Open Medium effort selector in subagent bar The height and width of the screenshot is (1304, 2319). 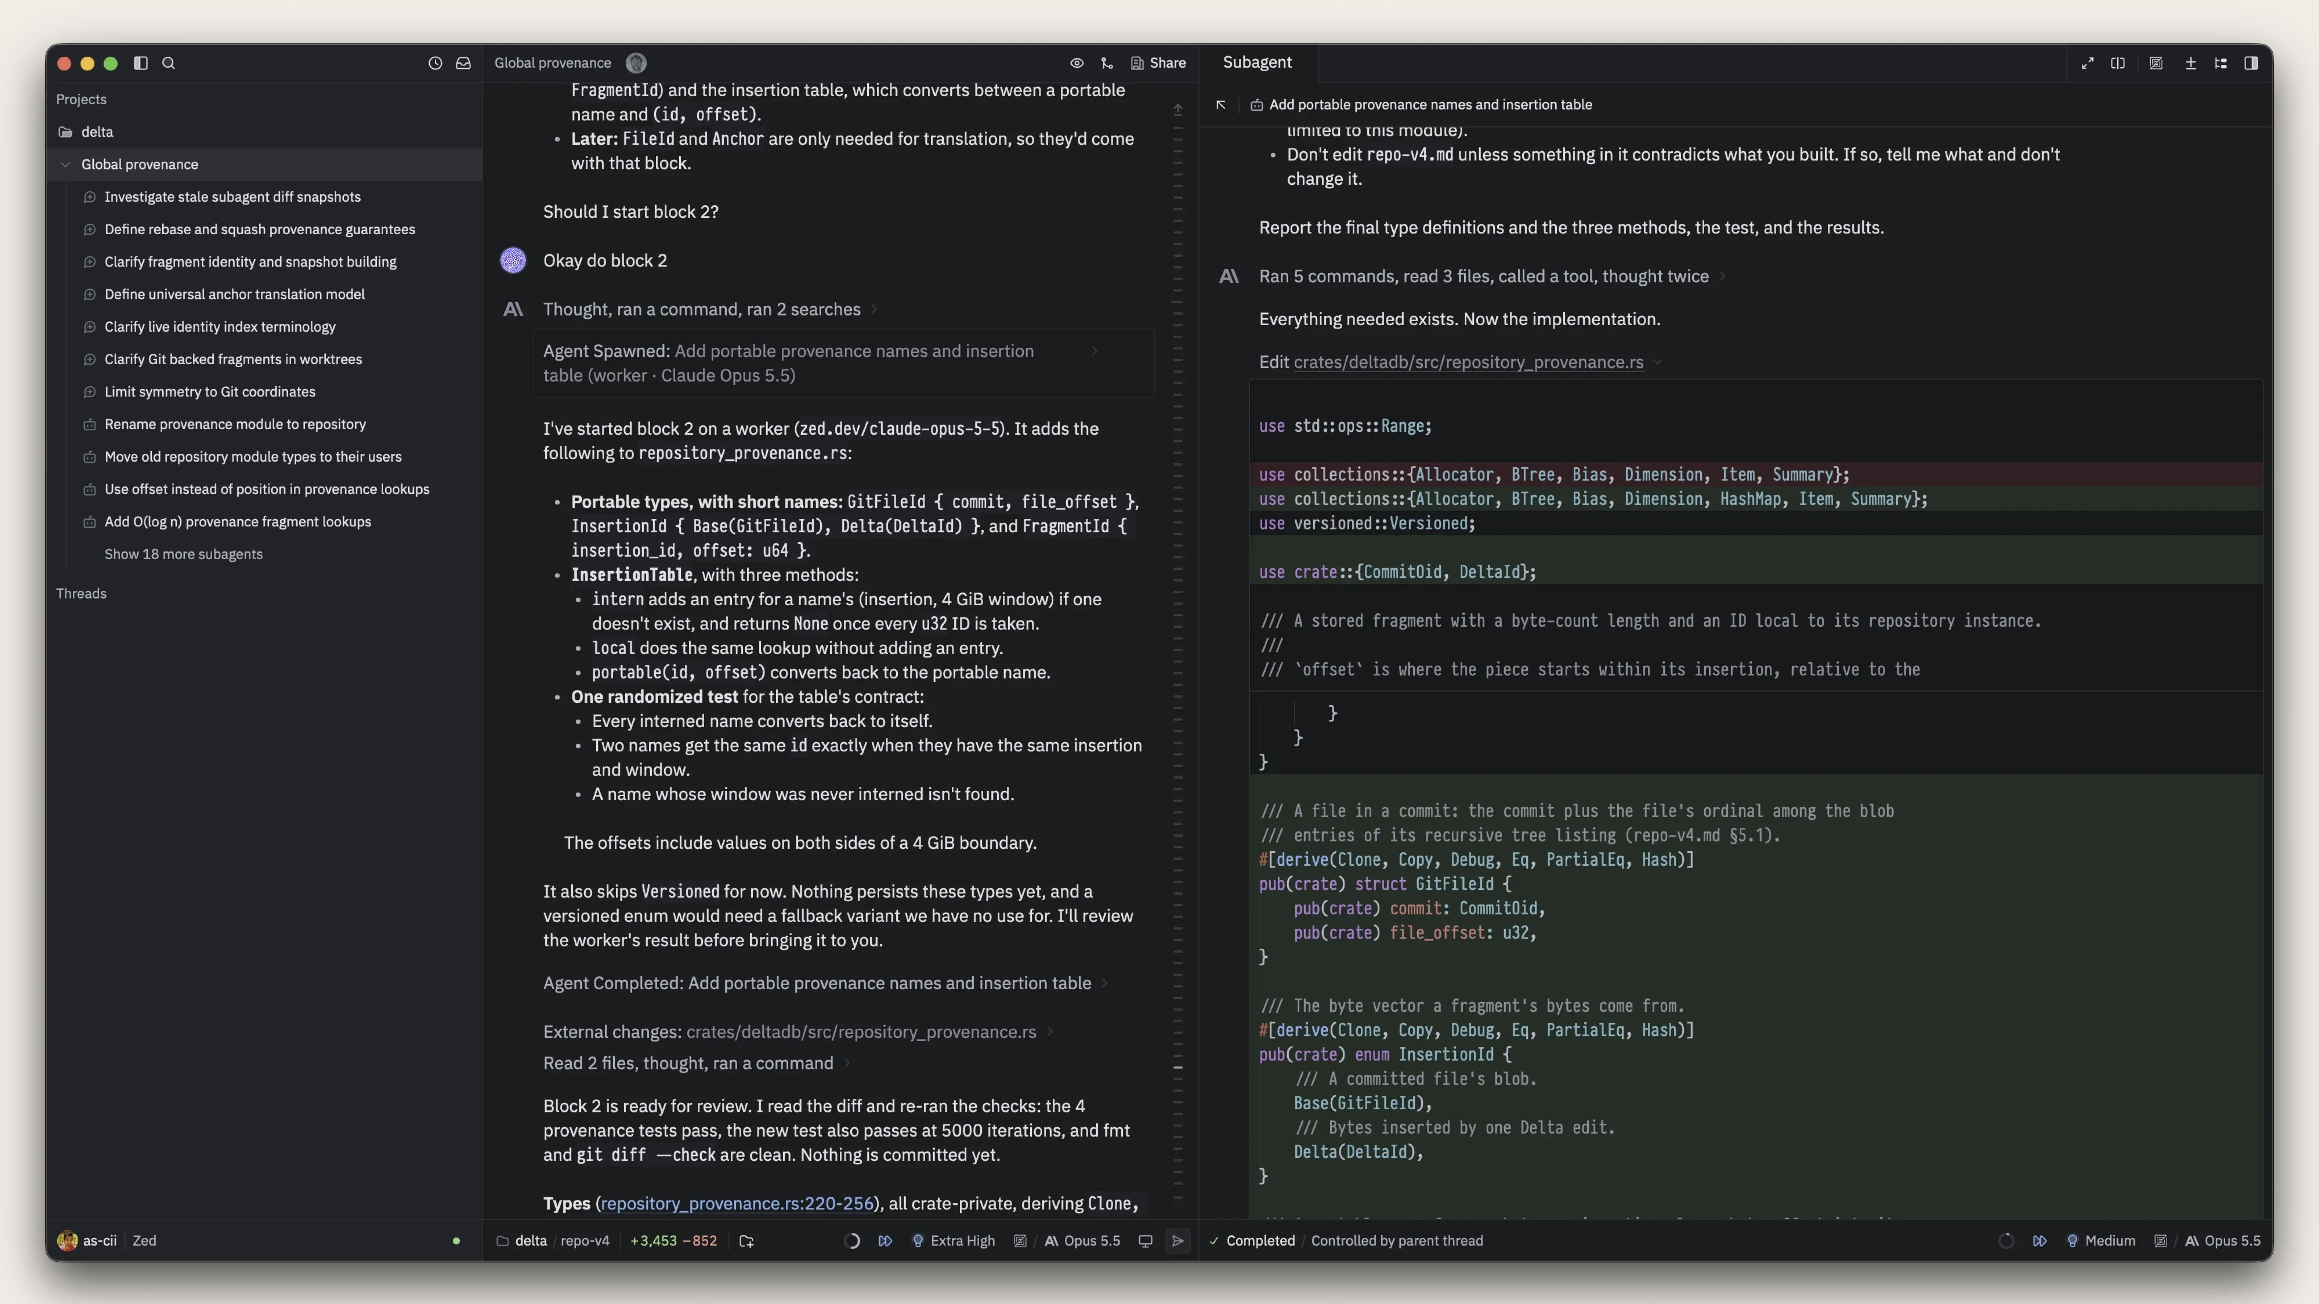point(2101,1240)
